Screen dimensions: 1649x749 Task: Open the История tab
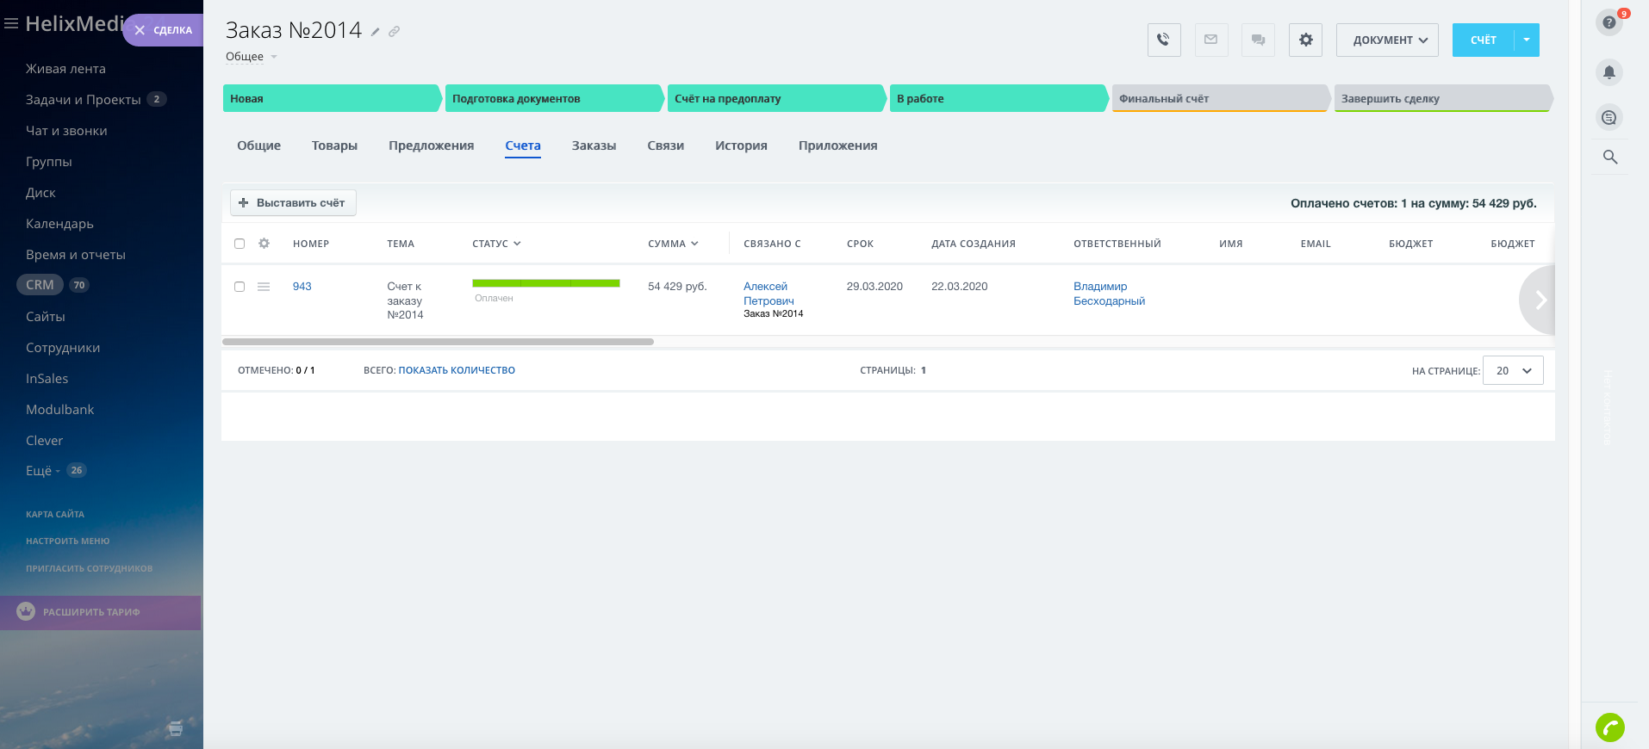pyautogui.click(x=740, y=145)
